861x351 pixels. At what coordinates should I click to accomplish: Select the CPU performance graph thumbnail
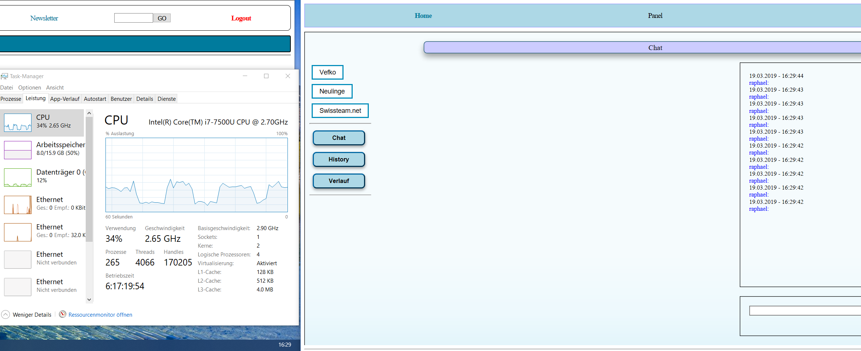[18, 122]
